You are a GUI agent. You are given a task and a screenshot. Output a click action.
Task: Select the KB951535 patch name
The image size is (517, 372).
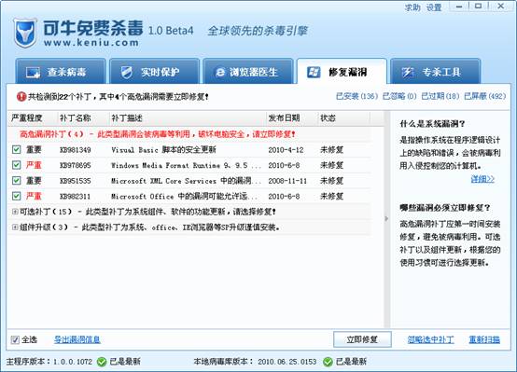(76, 181)
